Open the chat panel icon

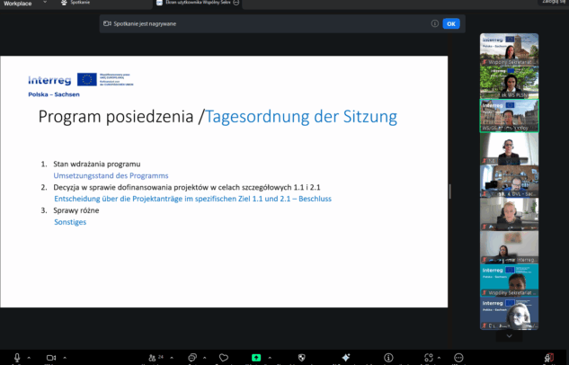(192, 358)
